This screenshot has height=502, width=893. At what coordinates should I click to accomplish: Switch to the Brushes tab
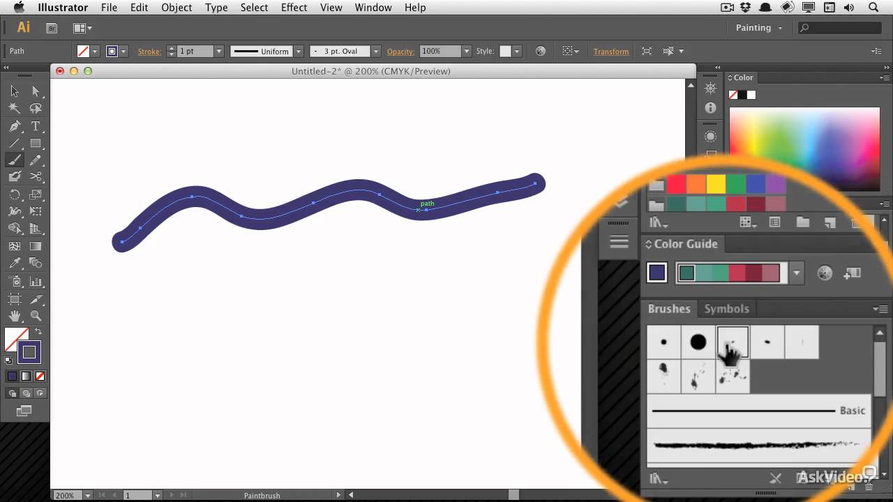click(x=669, y=309)
